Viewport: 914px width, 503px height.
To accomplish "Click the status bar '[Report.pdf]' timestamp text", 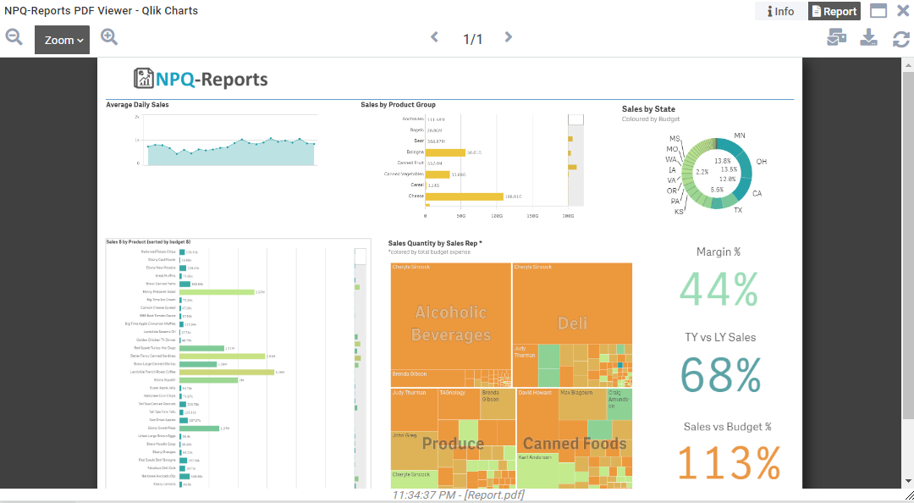I will coord(458,495).
